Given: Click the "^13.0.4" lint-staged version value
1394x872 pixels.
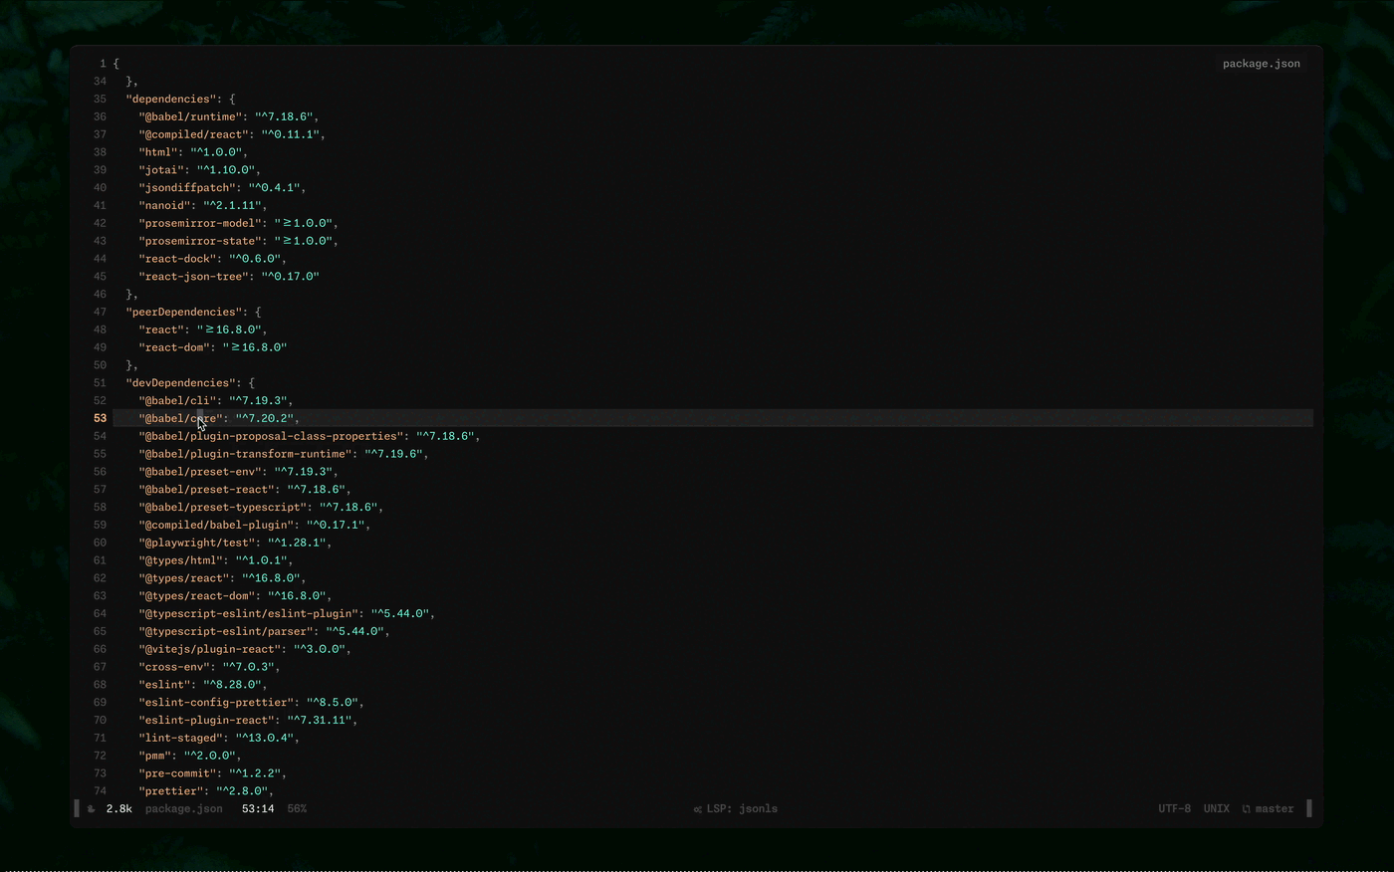Looking at the screenshot, I should (263, 739).
